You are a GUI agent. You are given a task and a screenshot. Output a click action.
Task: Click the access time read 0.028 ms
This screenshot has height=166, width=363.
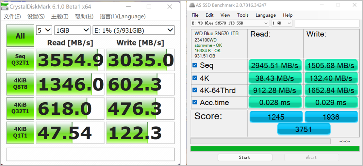(275, 103)
